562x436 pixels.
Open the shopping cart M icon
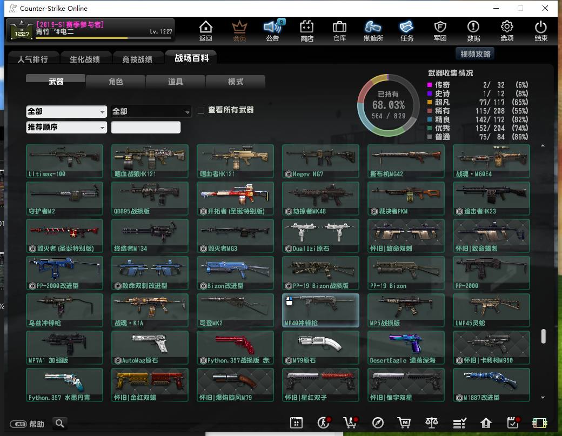[x=404, y=422]
